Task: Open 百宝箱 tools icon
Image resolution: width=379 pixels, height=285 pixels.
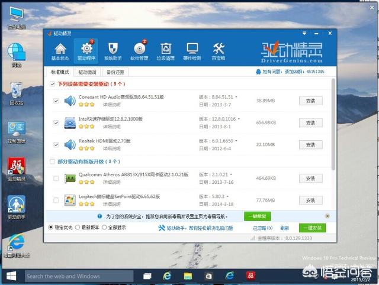Action: tap(219, 51)
